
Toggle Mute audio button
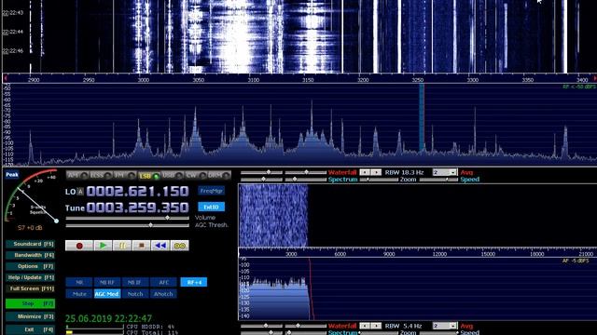click(x=79, y=294)
